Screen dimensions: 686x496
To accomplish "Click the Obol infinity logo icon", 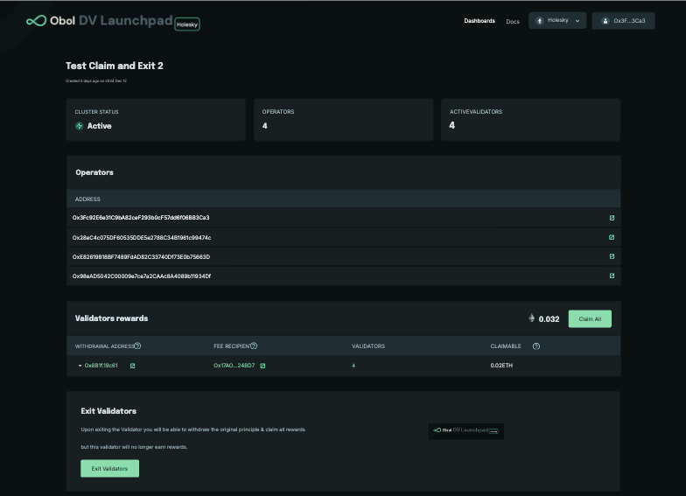I will click(x=36, y=20).
